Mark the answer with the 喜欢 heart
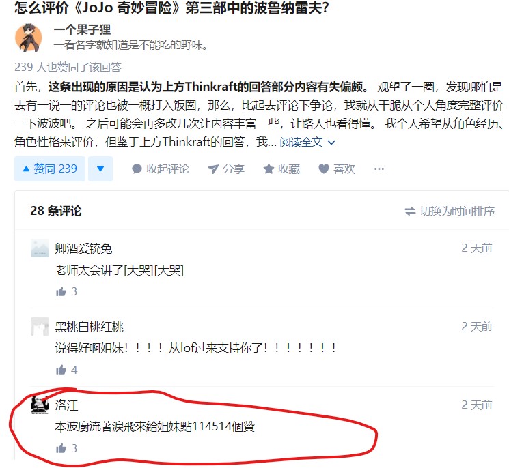This screenshot has width=509, height=468. 337,169
